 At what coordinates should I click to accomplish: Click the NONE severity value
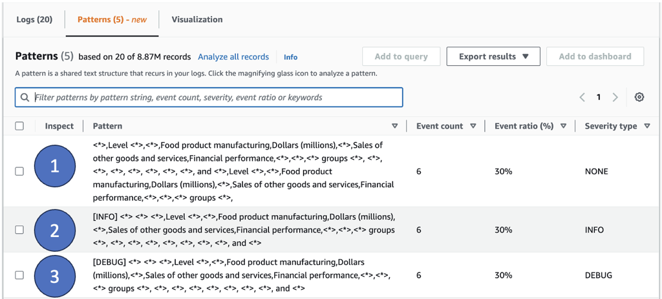click(597, 171)
